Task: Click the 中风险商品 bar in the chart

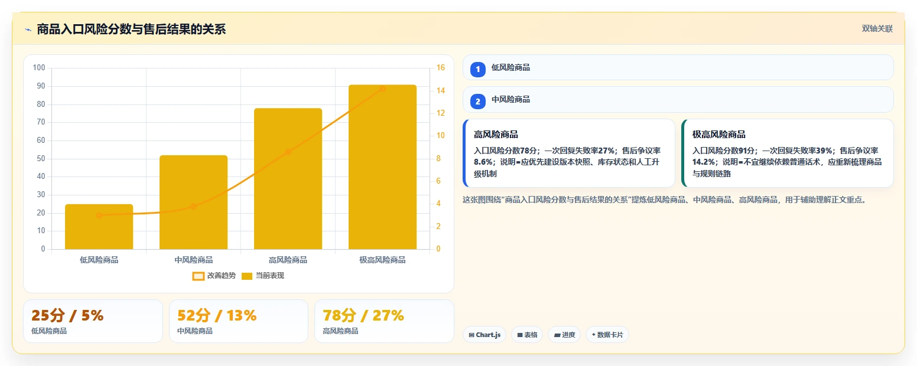Action: click(x=194, y=202)
